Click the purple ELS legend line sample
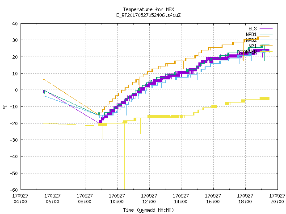286x214 pixels. pos(266,29)
